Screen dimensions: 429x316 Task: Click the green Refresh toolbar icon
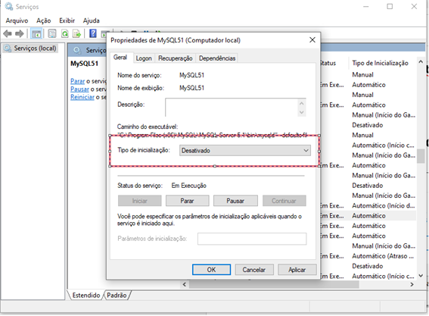64,34
